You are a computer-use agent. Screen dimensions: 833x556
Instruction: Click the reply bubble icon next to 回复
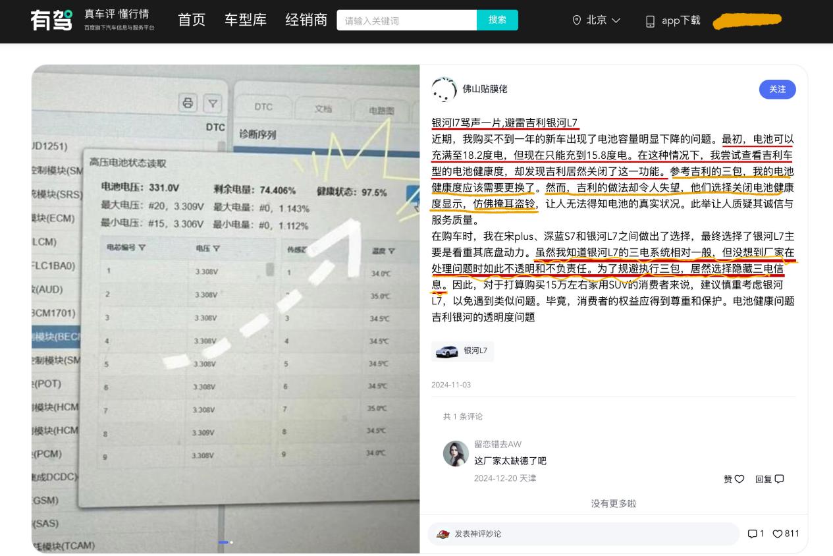(780, 479)
